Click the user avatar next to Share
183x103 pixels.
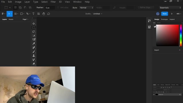tap(158, 14)
